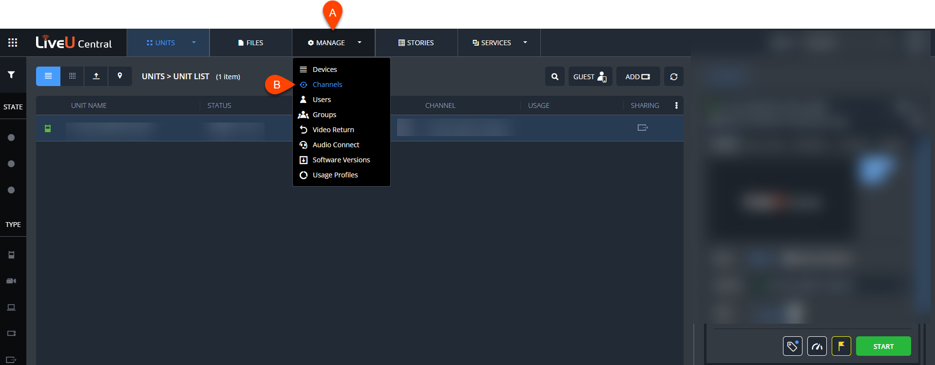
Task: Filter by first state circle
Action: coord(11,138)
